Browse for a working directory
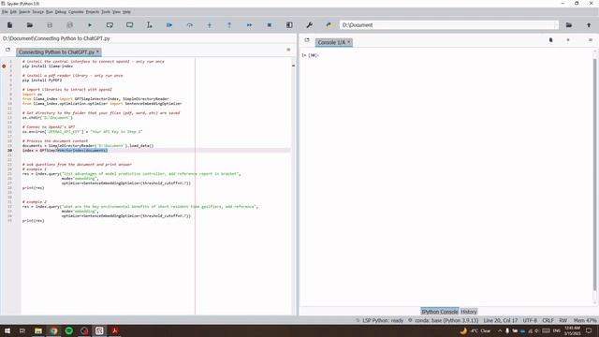599x337 pixels. [x=569, y=25]
